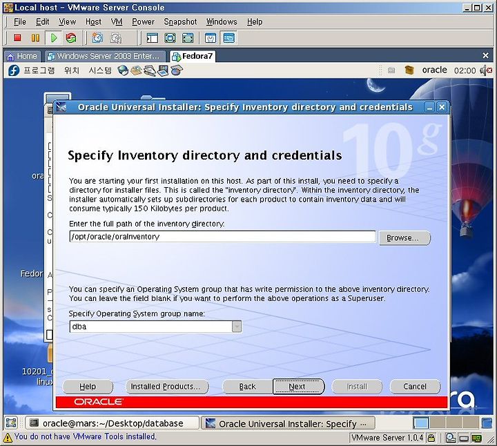This screenshot has width=497, height=446.
Task: Open oracle@mars terminal taskbar entry
Action: coord(112,423)
